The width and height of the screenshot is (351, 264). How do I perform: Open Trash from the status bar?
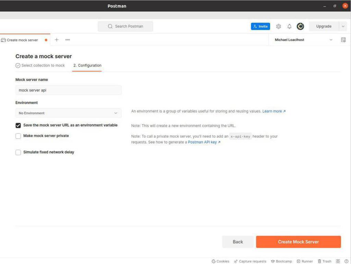coord(324,261)
